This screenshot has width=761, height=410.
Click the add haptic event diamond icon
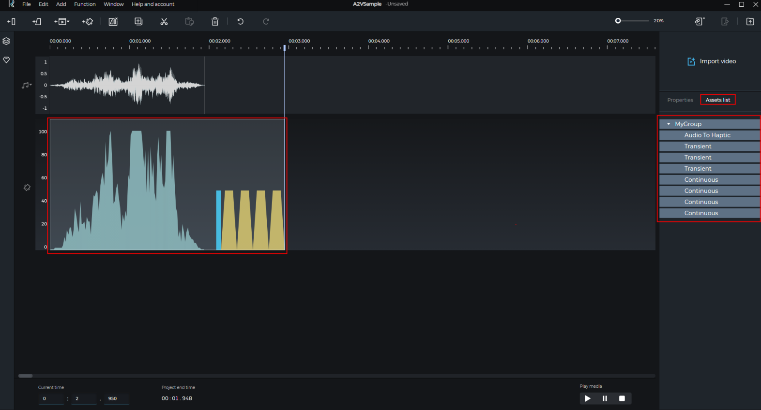88,21
